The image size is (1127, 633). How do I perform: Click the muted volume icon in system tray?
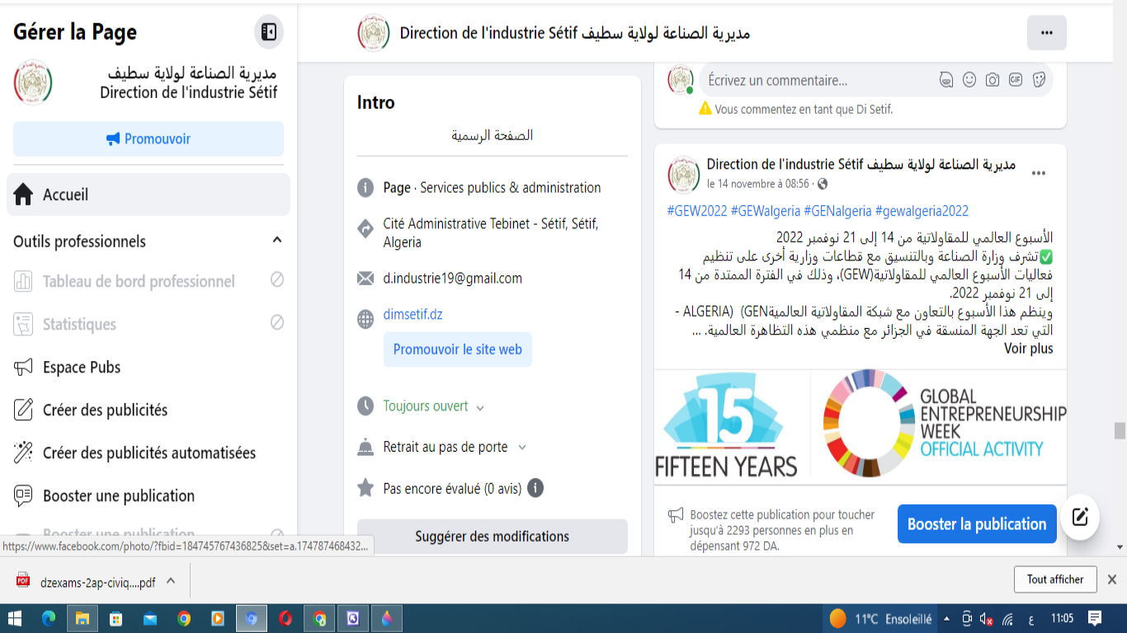pyautogui.click(x=986, y=619)
